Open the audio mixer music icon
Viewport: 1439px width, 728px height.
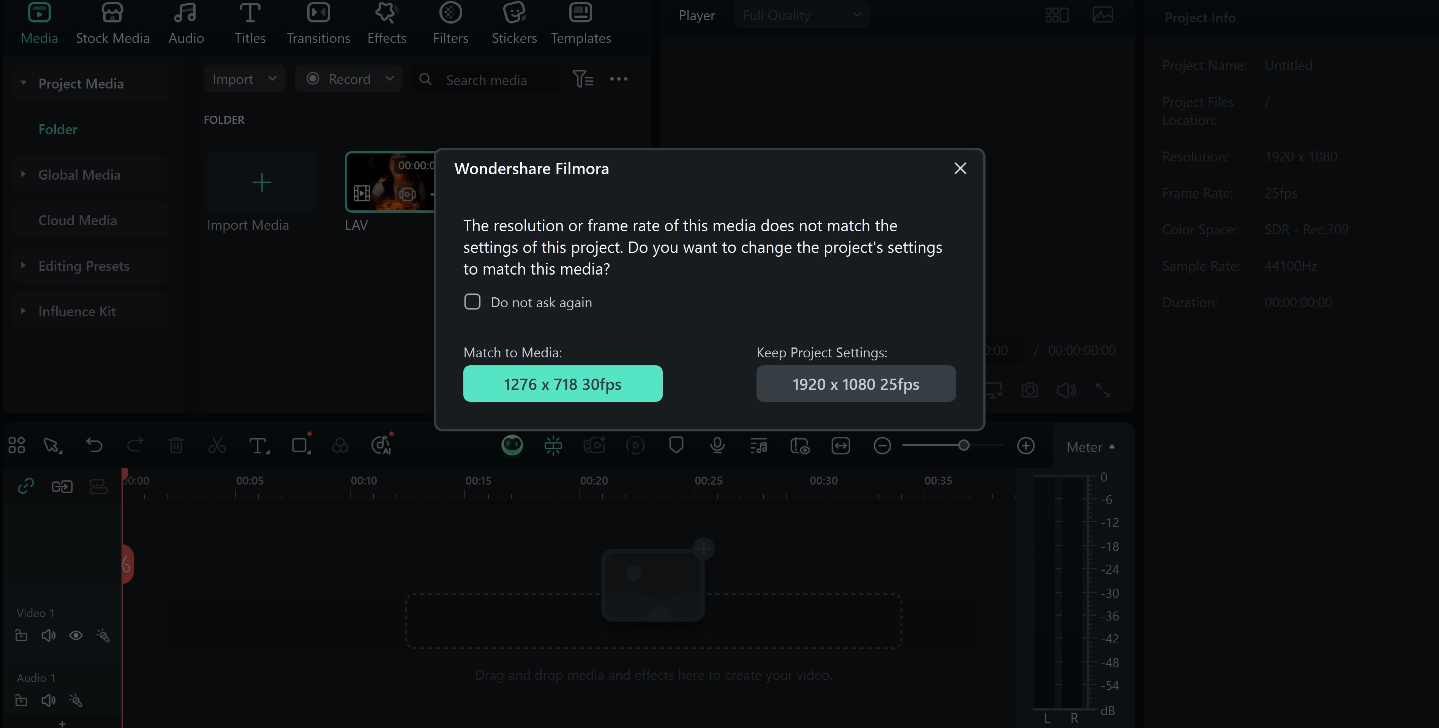tap(758, 445)
